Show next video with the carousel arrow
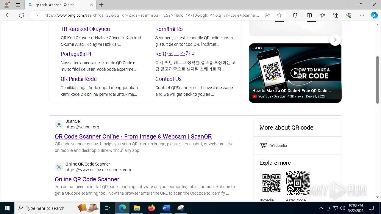 pyautogui.click(x=335, y=40)
